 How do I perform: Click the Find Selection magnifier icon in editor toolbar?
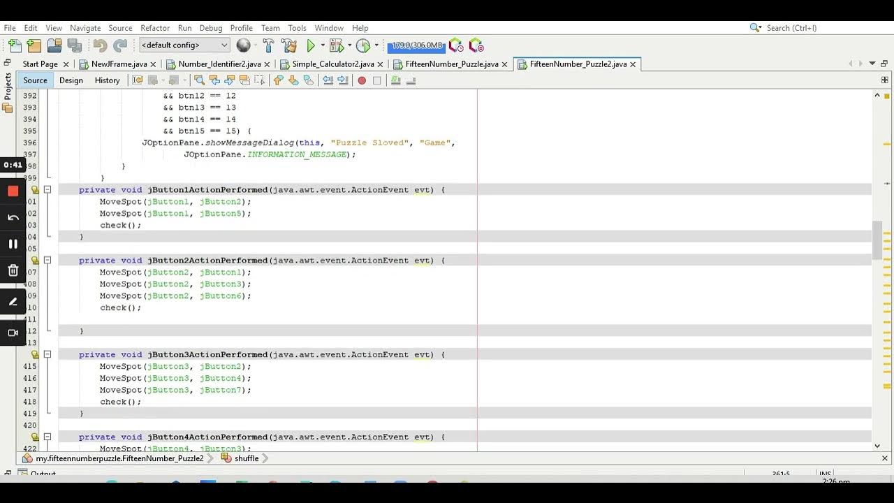199,80
